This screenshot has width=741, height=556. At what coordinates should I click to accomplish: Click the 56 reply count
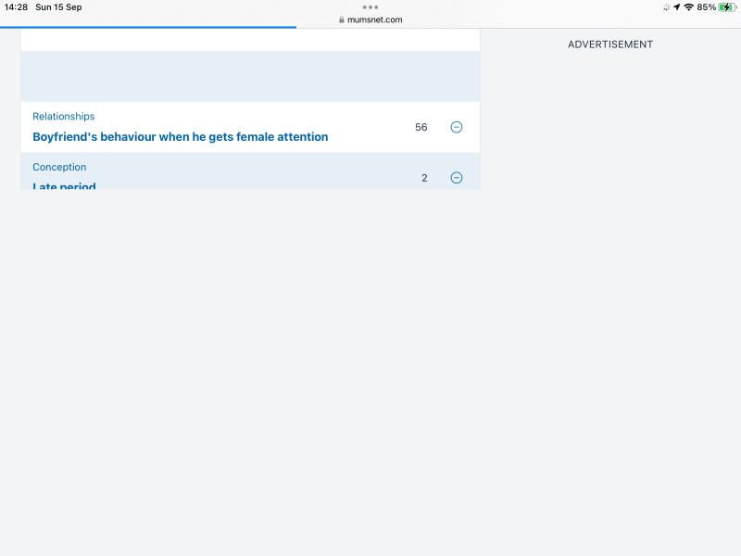(421, 127)
